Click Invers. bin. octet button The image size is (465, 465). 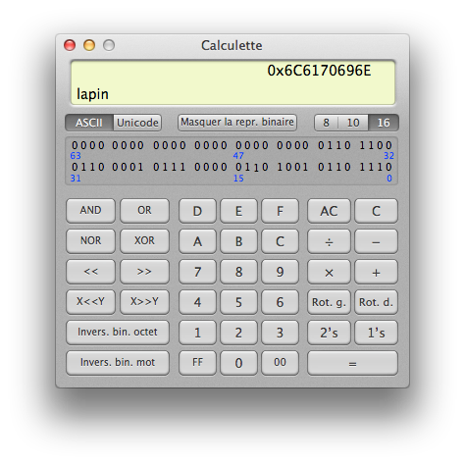(118, 333)
